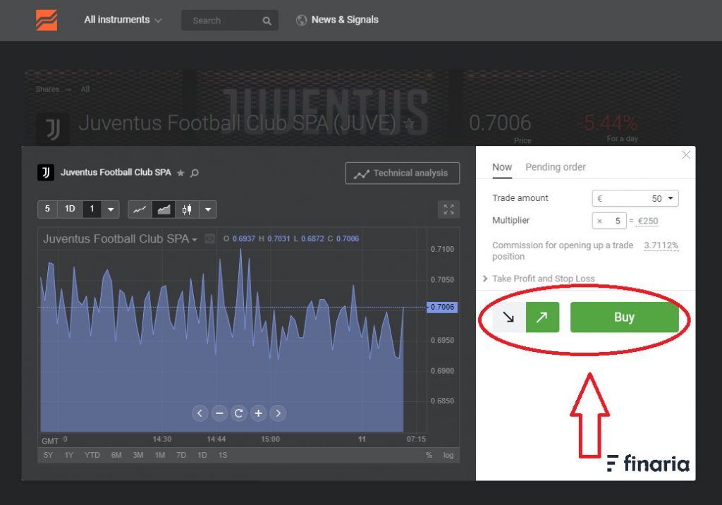722x505 pixels.
Task: Add Juventus Football Club SPA to favorites star
Action: [x=180, y=173]
